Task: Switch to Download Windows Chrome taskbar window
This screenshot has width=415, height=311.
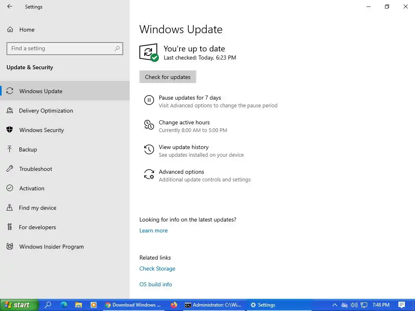Action: tap(133, 305)
